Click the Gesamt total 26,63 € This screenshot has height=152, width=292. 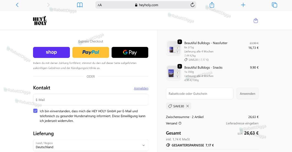(x=251, y=133)
